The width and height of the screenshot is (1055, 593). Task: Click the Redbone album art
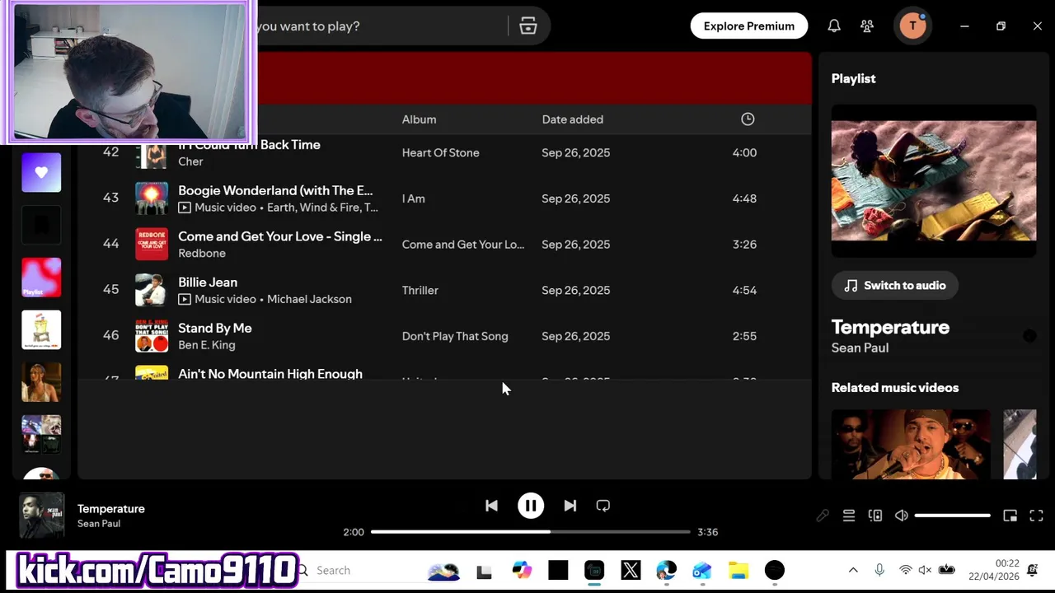pos(152,244)
